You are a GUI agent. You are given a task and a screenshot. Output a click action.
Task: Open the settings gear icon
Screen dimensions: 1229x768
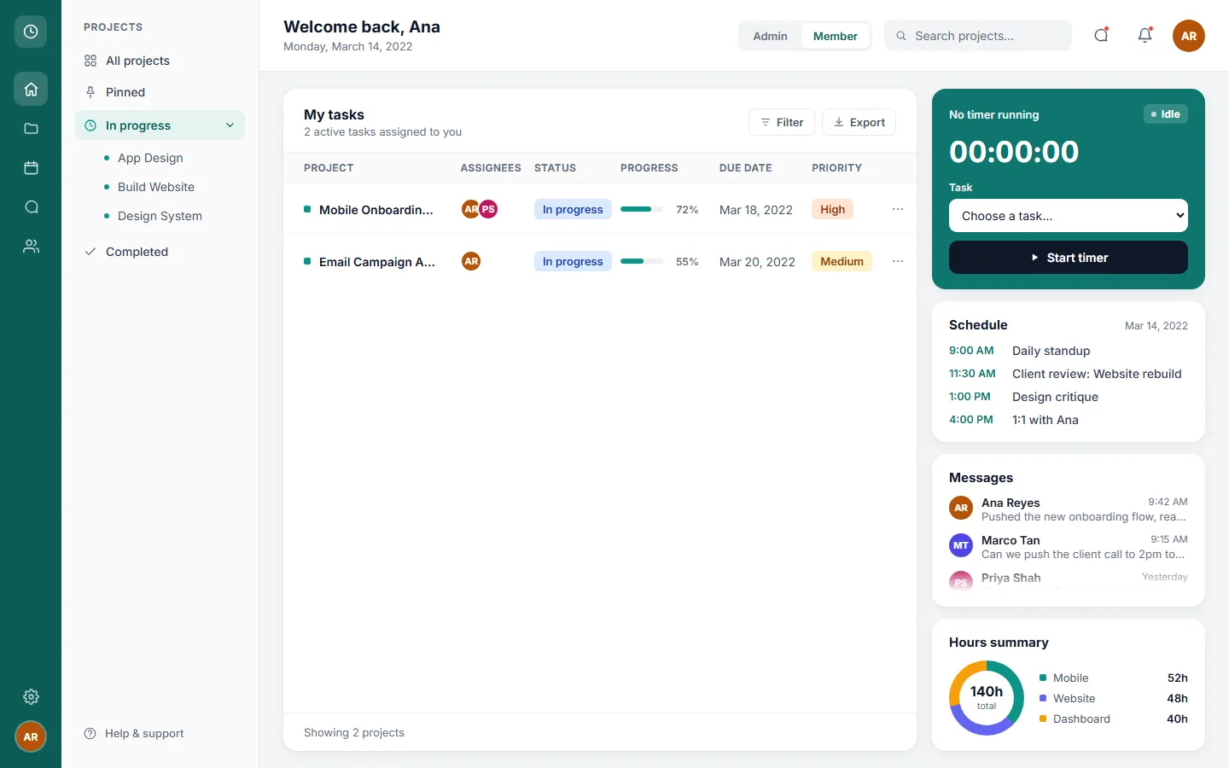click(31, 696)
